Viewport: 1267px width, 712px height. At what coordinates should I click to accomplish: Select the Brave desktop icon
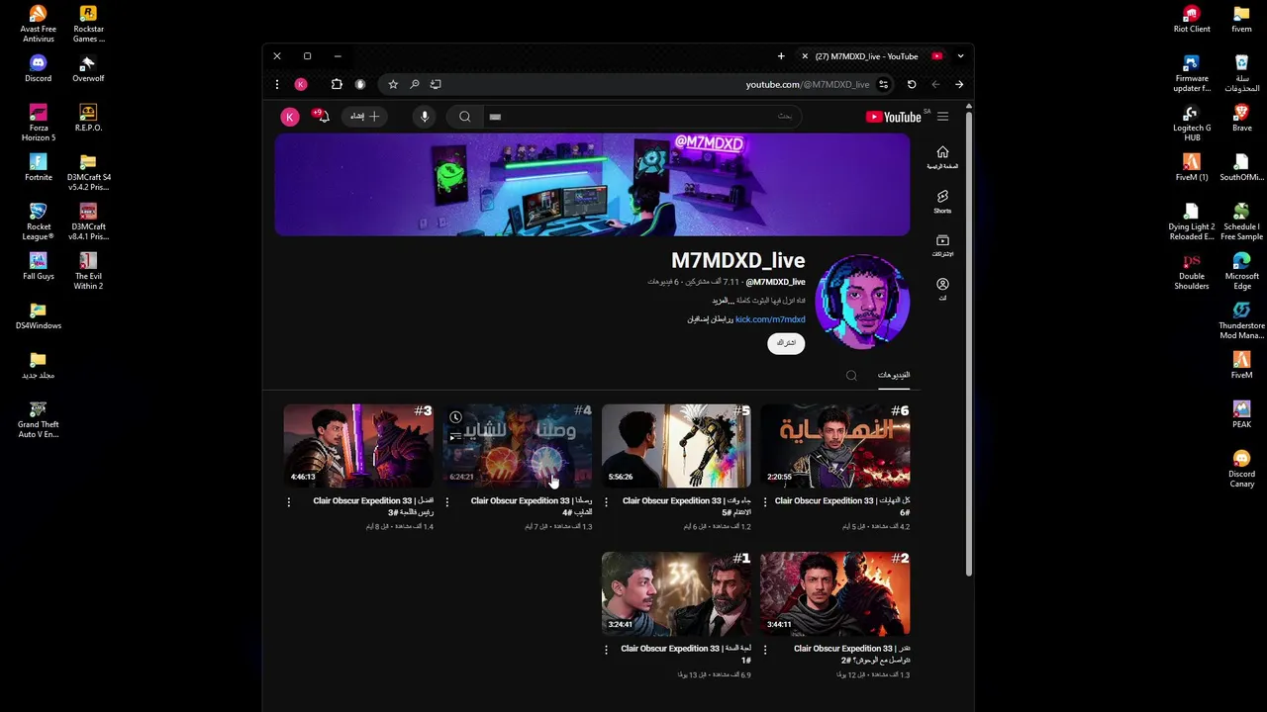coord(1241,118)
